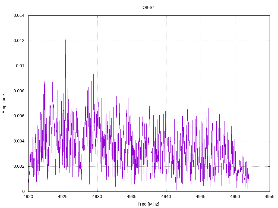Click the 4940 x-axis tick label
This screenshot has height=208, width=278.
pos(166,197)
